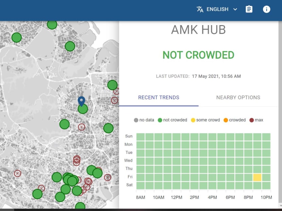Click the leftmost red X marker on the map
The height and width of the screenshot is (211, 282).
pyautogui.click(x=17, y=173)
